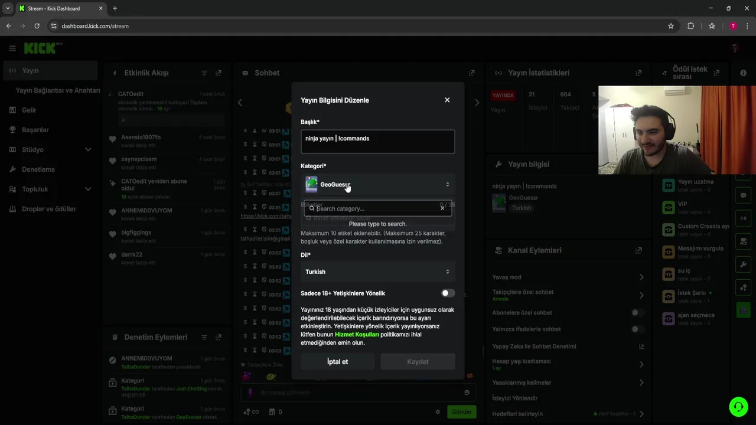Click the Search category field
The image size is (756, 425).
[x=377, y=208]
